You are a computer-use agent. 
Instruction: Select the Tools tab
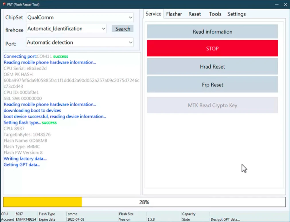tap(215, 14)
